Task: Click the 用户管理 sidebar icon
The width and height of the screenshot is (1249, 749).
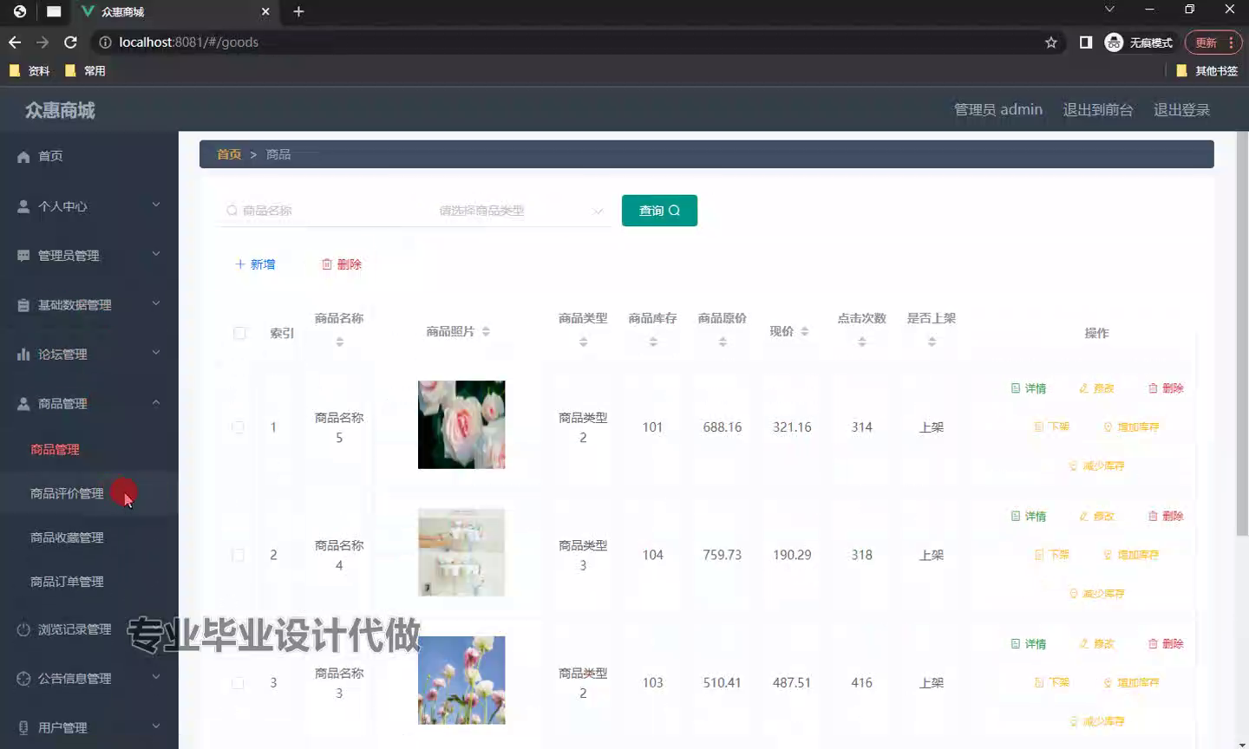Action: coord(23,728)
